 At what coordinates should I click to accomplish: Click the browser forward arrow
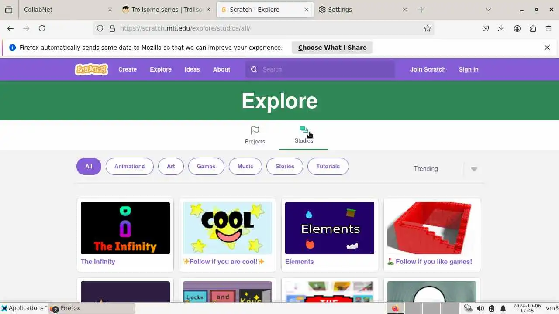coord(26,28)
